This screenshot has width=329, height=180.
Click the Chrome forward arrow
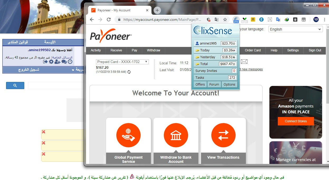(x=100, y=20)
